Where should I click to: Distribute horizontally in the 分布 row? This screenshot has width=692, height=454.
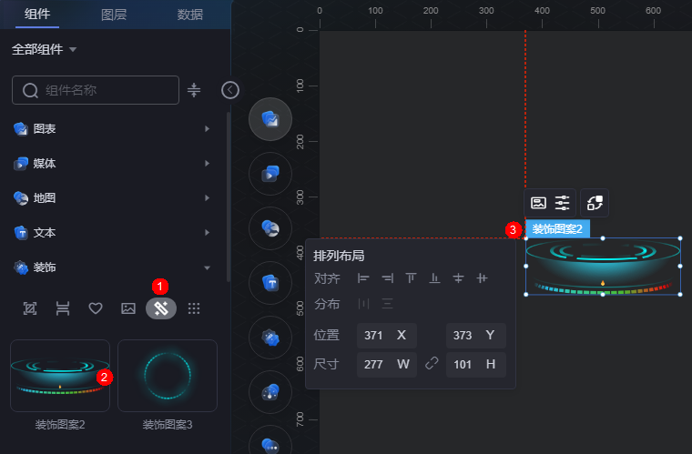coord(363,304)
